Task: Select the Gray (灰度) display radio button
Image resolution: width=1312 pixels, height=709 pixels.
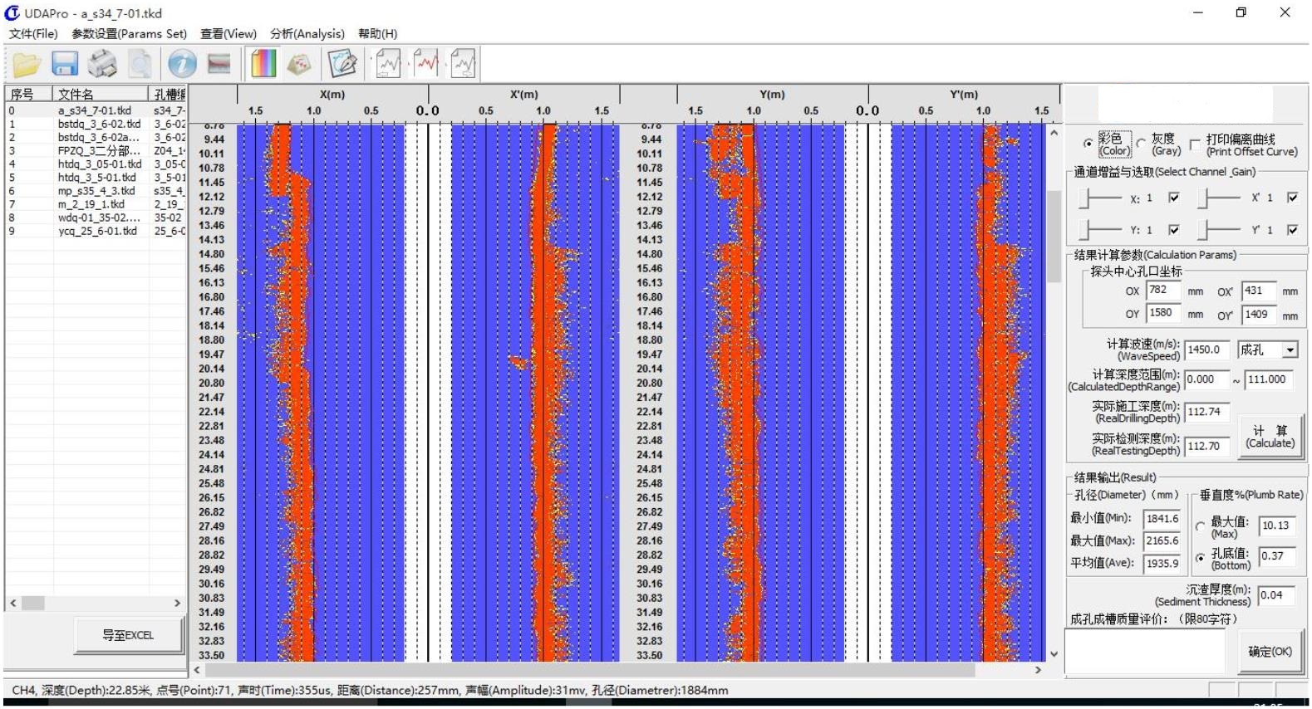Action: [x=1142, y=143]
